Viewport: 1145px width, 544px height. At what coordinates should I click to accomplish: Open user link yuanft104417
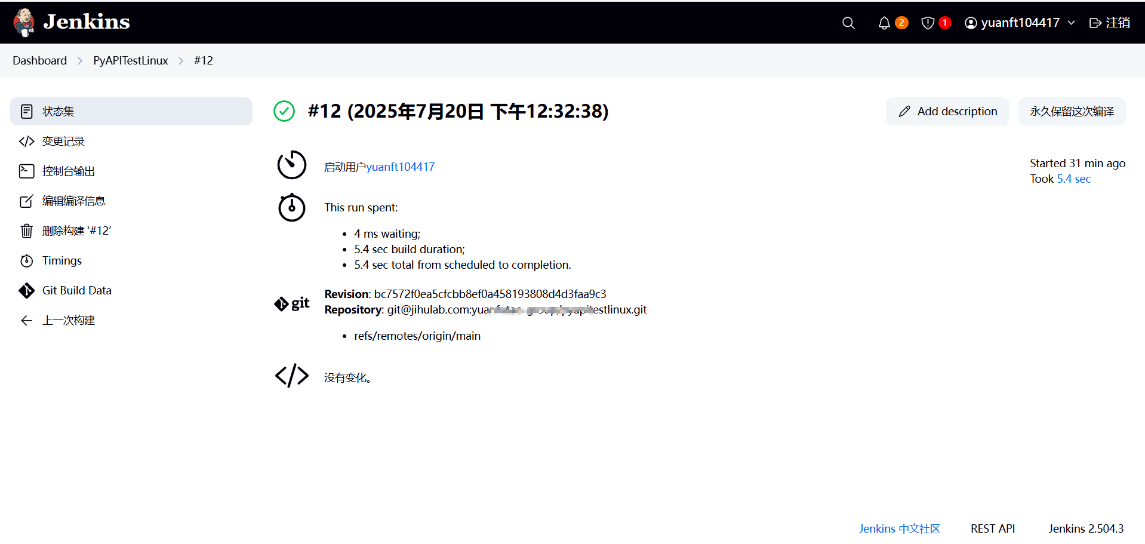point(401,167)
